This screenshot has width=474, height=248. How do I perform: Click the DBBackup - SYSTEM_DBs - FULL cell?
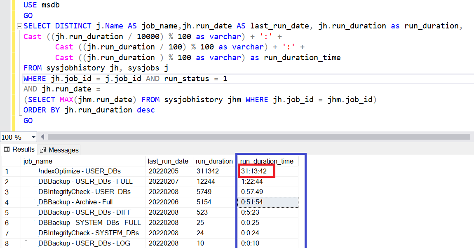click(x=83, y=222)
